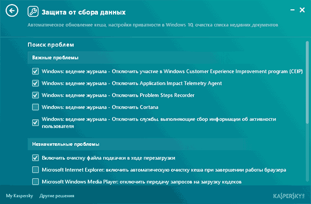311x204 pixels.
Task: Uncheck Application Impact Telemetry Agent option
Action: pyautogui.click(x=35, y=83)
